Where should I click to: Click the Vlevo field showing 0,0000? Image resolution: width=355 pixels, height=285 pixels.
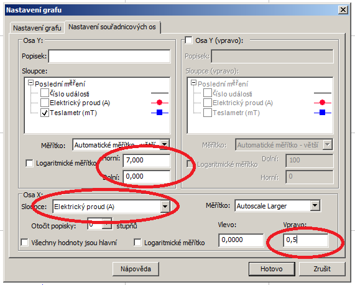coord(241,240)
